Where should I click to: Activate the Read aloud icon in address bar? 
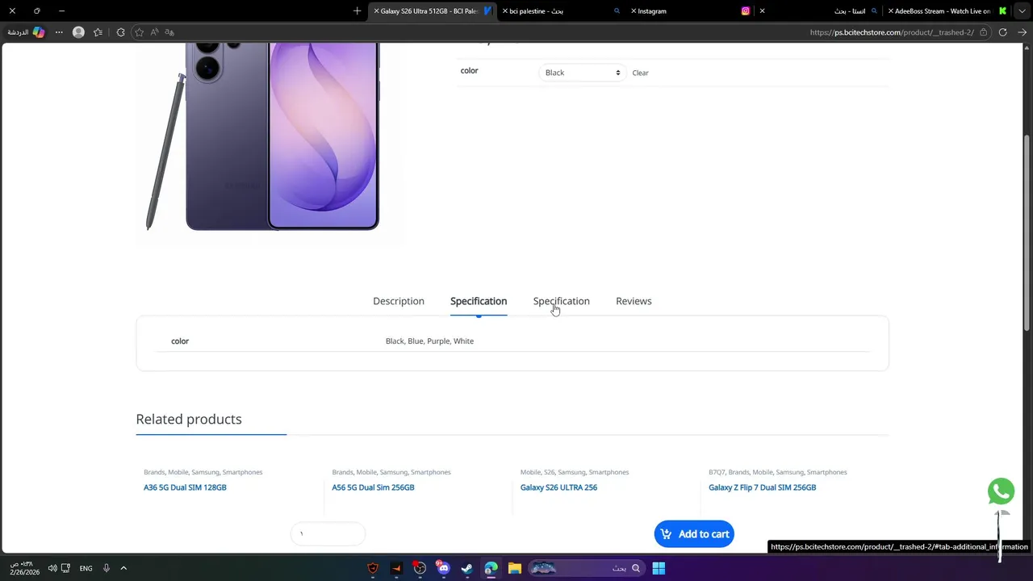tap(154, 32)
